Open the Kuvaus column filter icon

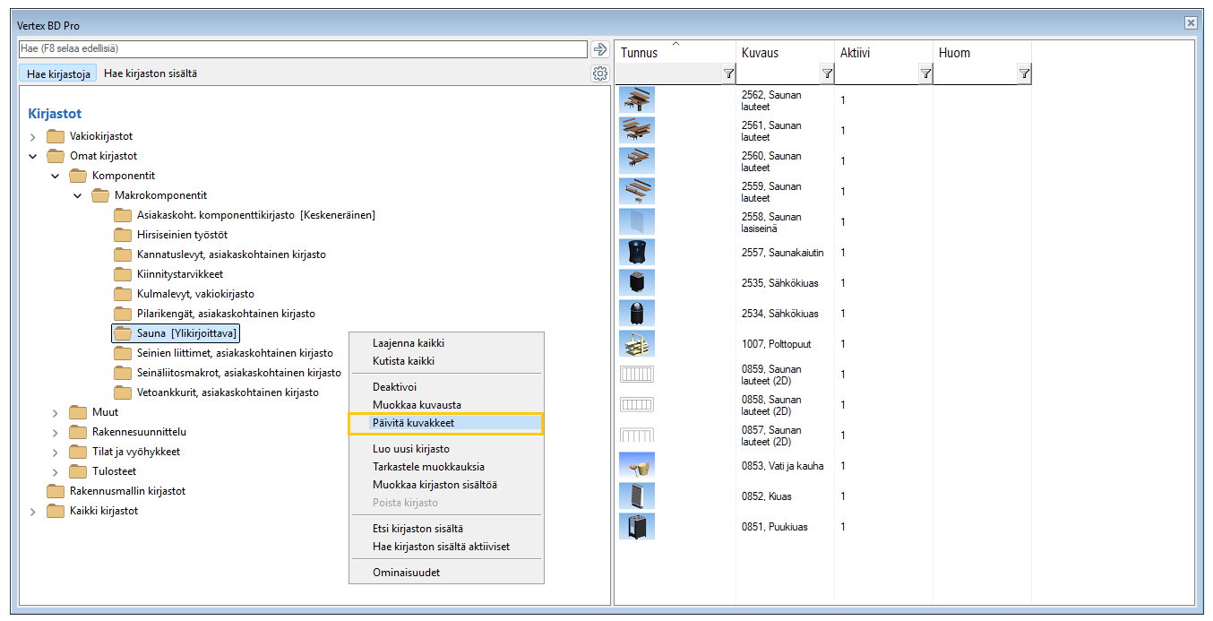click(827, 74)
